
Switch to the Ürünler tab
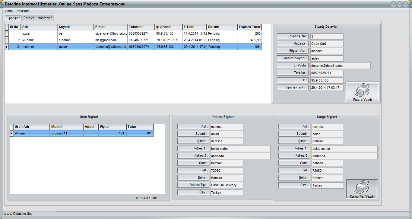[29, 18]
